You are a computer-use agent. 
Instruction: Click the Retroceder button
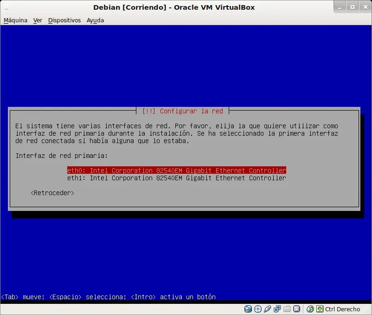52,193
